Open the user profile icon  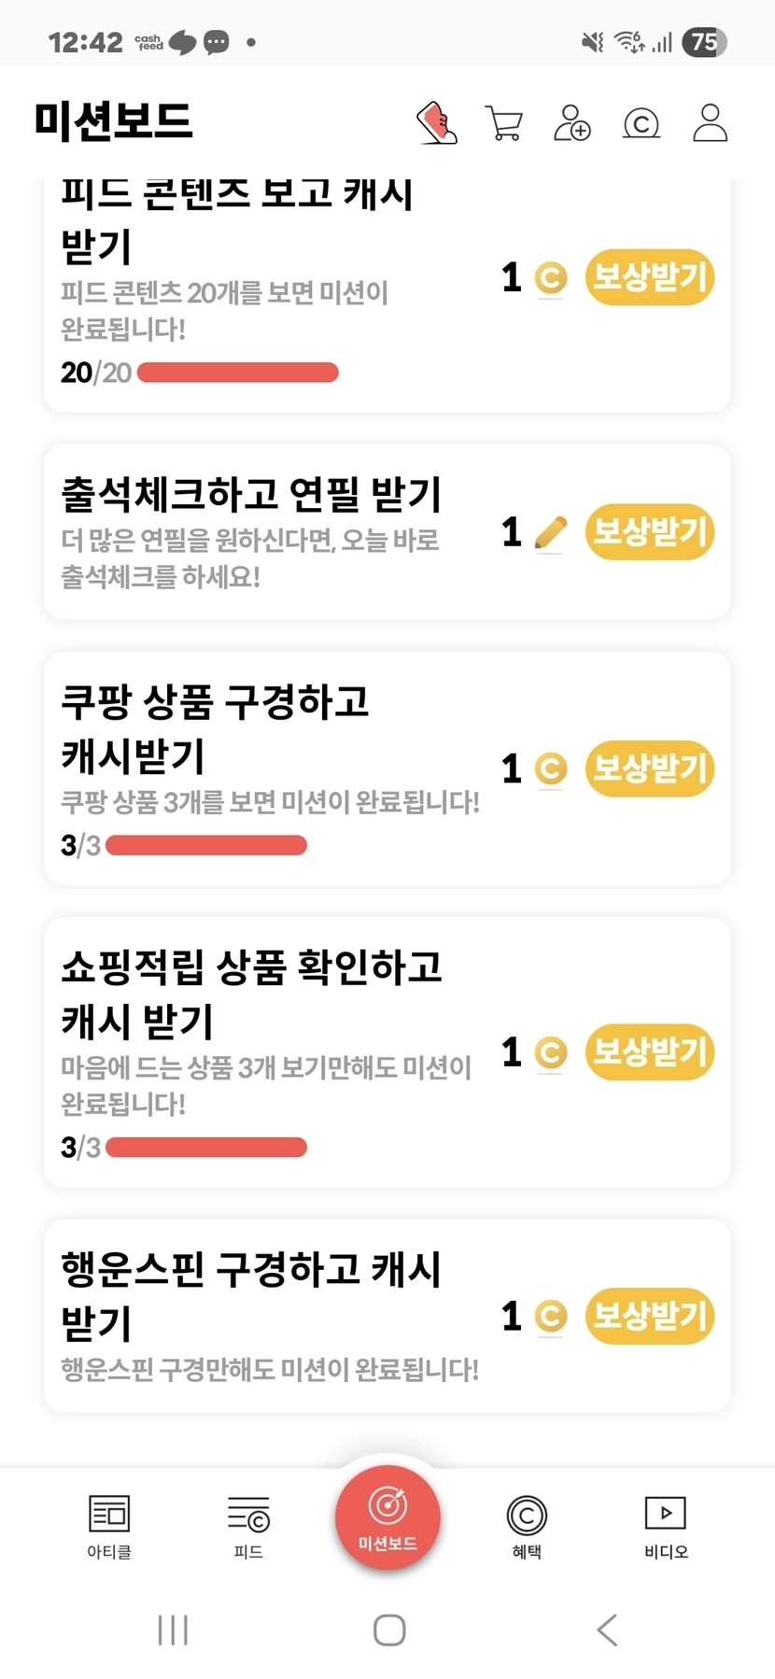coord(710,123)
